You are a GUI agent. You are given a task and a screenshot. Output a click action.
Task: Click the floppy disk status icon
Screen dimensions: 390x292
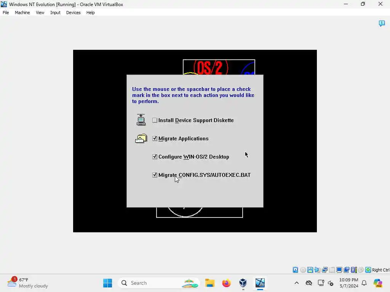(x=310, y=270)
